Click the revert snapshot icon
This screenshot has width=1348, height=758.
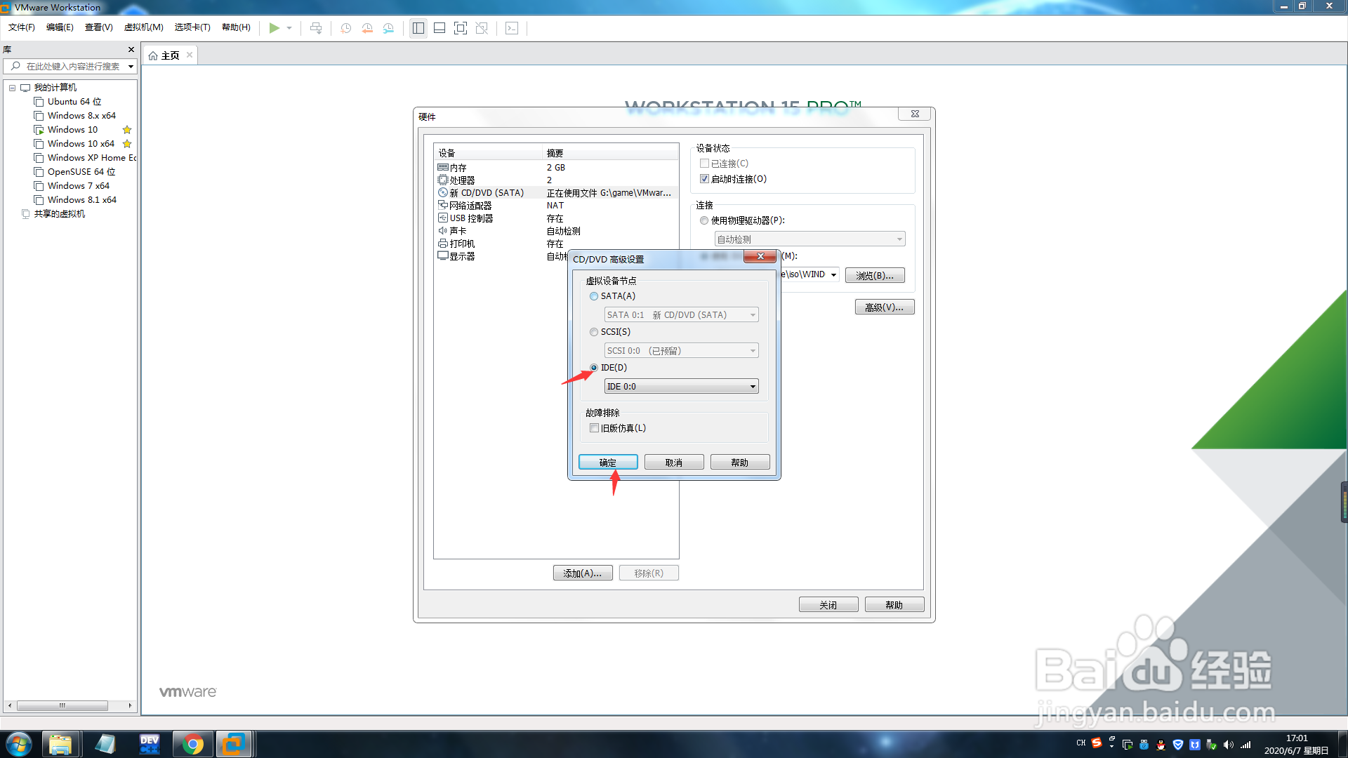coord(366,28)
